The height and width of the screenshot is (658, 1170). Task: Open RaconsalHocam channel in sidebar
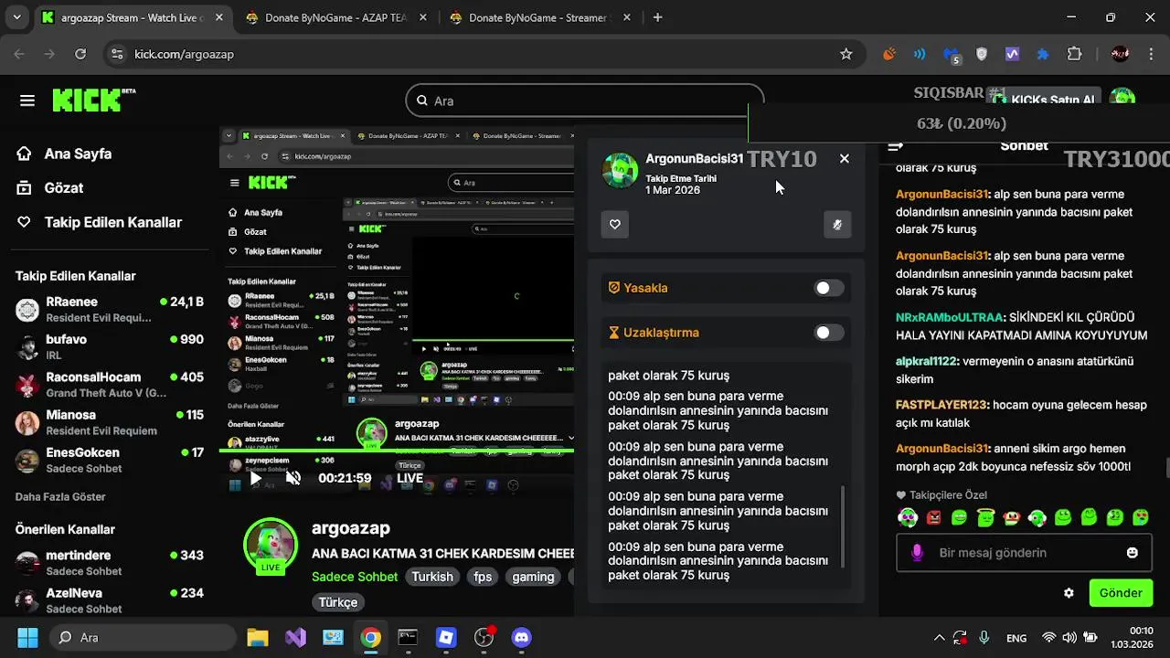click(110, 385)
